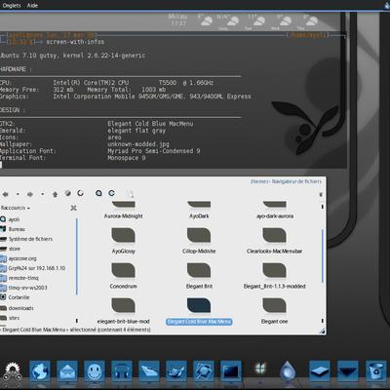Viewport: 390px width, 390px height.
Task: Select the ayo-dark-aurora folder
Action: tap(275, 210)
